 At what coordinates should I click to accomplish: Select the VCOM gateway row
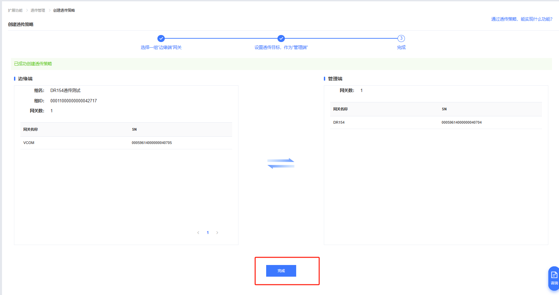(126, 143)
